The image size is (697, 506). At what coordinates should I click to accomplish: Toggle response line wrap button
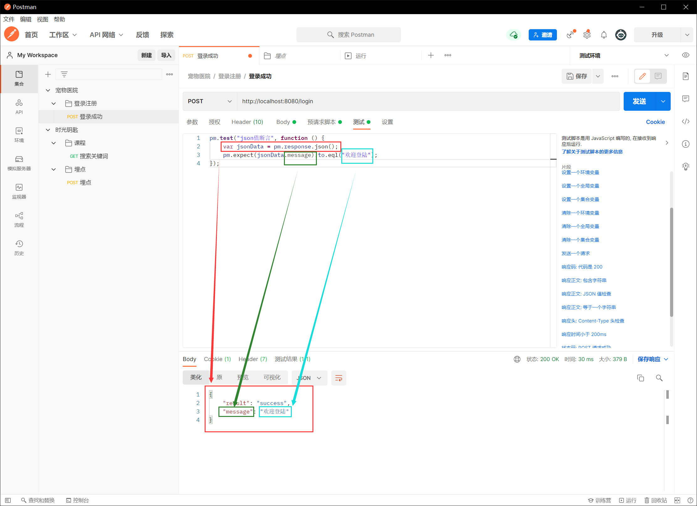pos(338,378)
